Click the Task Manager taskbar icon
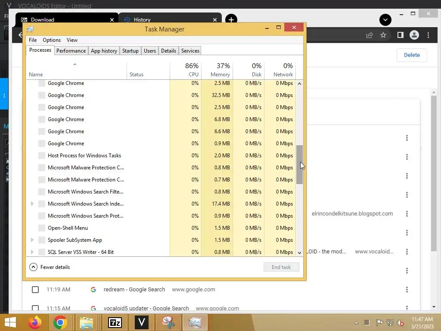The width and height of the screenshot is (441, 331). pyautogui.click(x=195, y=322)
